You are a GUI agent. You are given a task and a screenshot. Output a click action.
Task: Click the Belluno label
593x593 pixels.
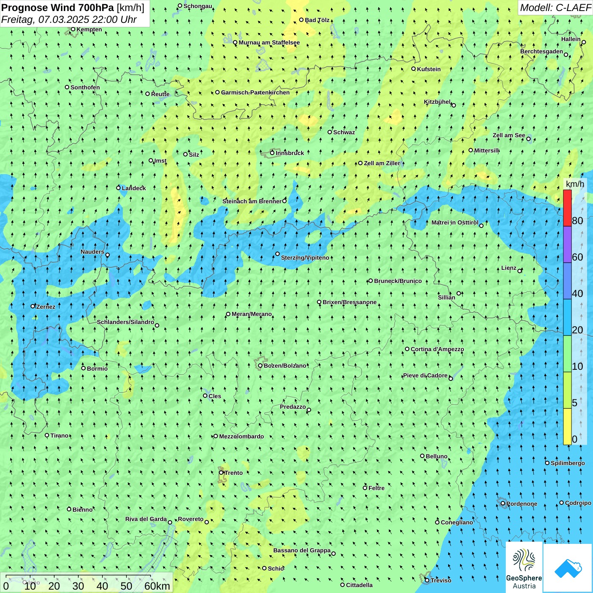pyautogui.click(x=436, y=456)
